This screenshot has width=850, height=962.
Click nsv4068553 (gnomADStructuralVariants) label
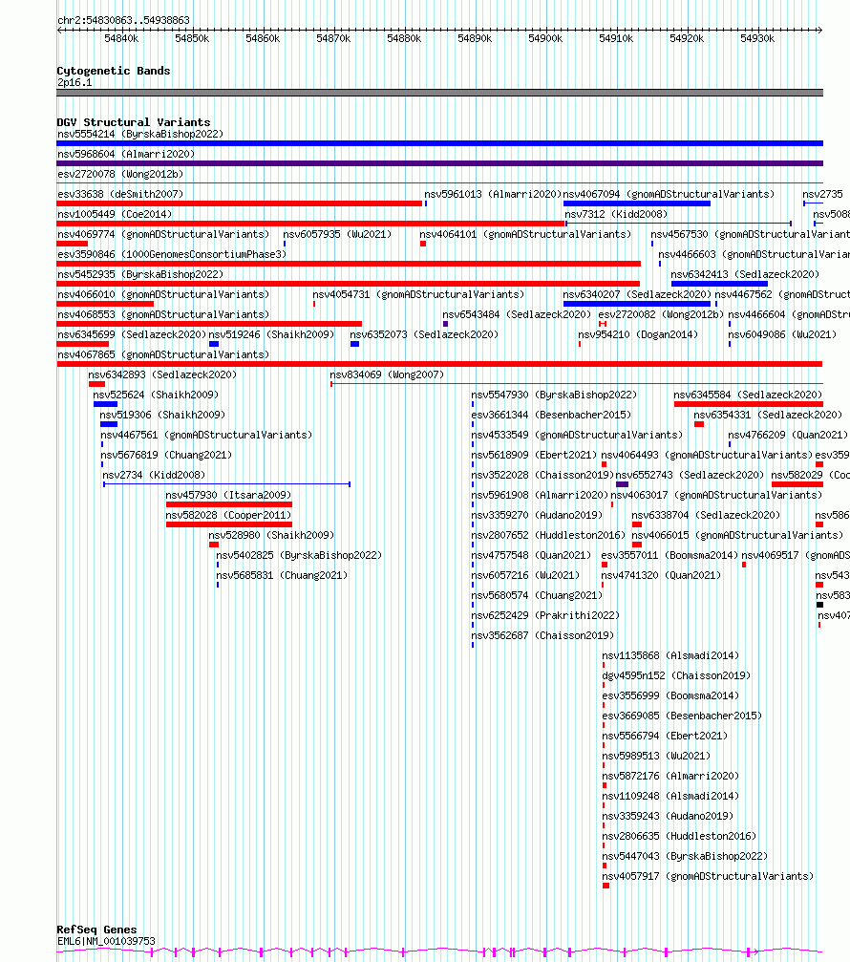tap(163, 314)
